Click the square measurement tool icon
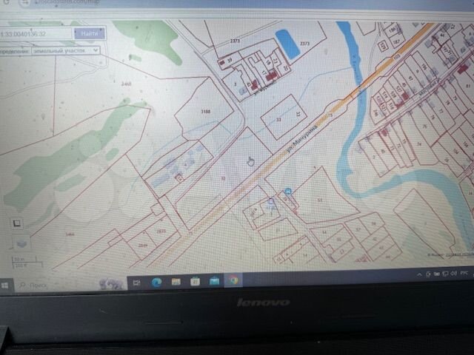Image resolution: width=474 pixels, height=355 pixels. [x=17, y=222]
